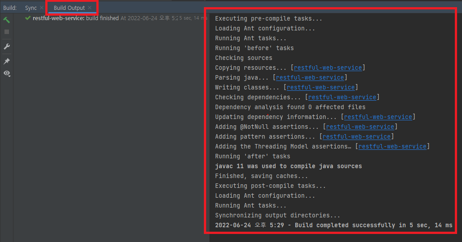
Task: Click the Stop build square icon
Action: [x=6, y=32]
